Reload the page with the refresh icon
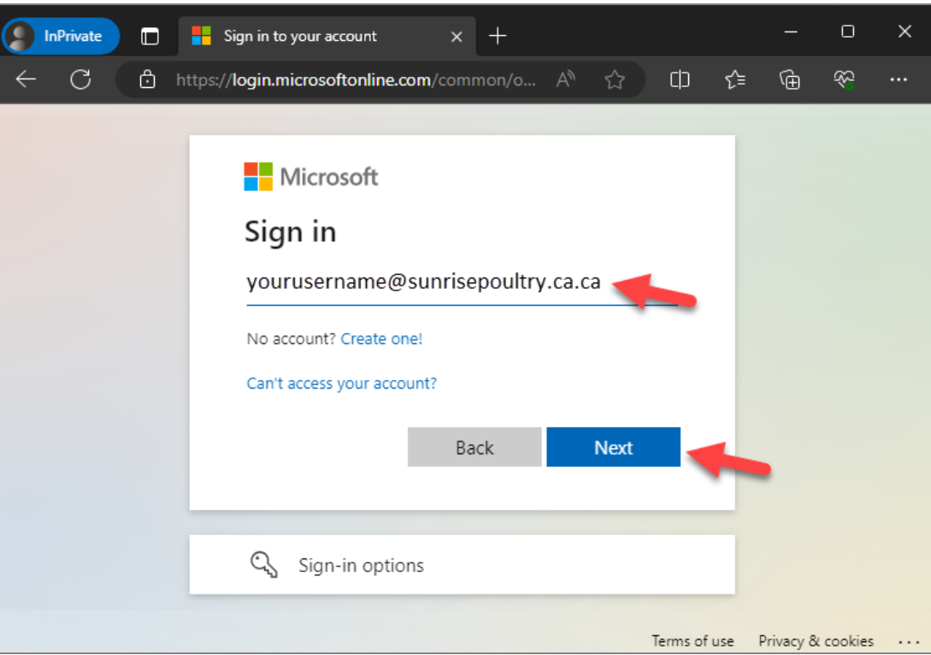The height and width of the screenshot is (655, 931). click(x=80, y=79)
